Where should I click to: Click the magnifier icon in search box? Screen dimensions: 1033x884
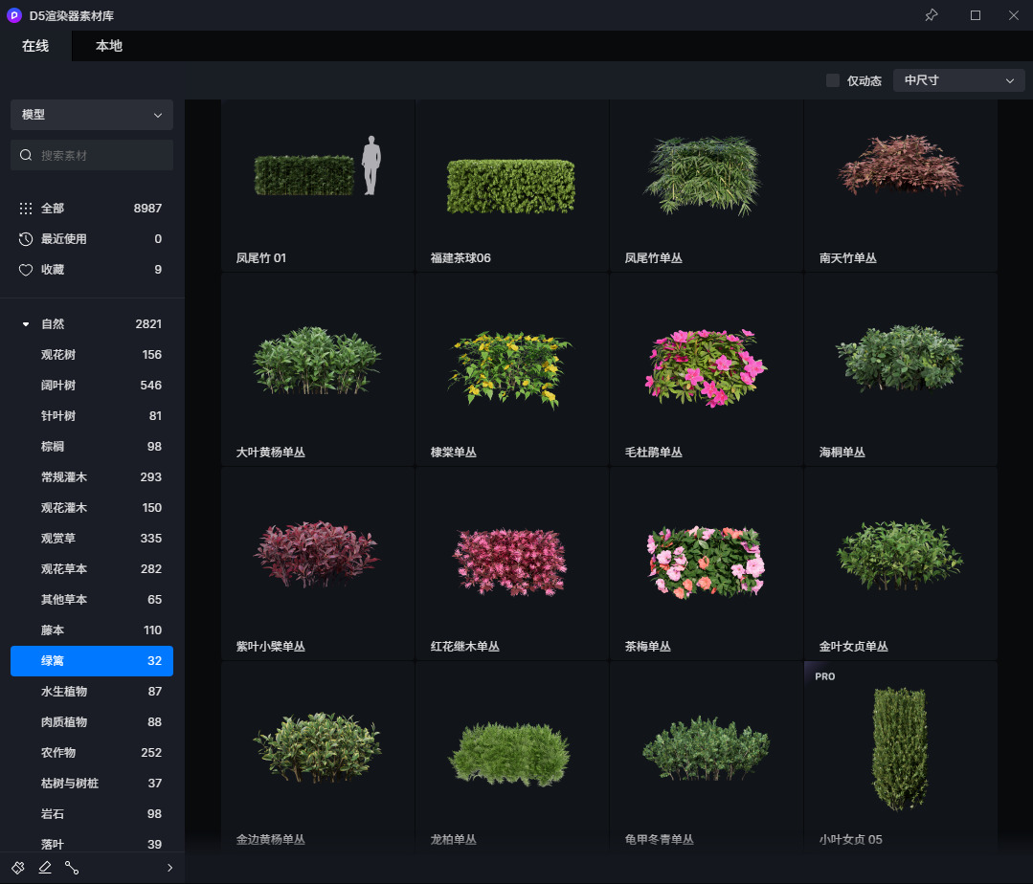27,155
